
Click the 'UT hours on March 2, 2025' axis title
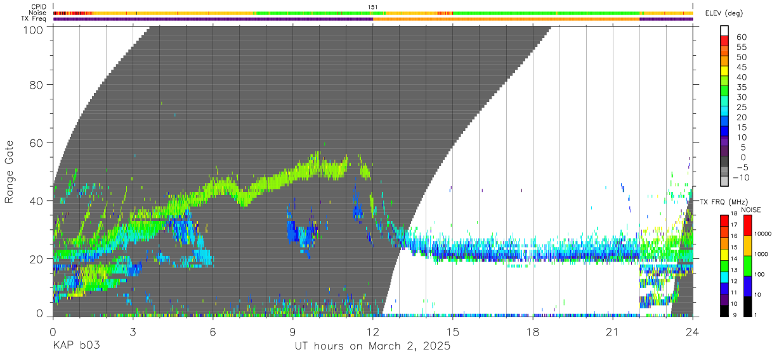pyautogui.click(x=372, y=347)
